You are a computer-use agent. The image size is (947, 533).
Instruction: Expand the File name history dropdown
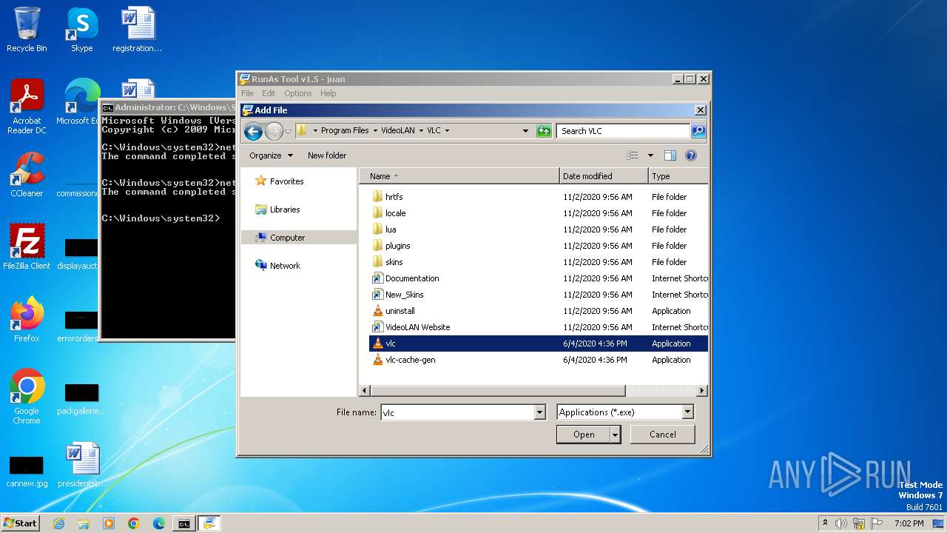(539, 412)
